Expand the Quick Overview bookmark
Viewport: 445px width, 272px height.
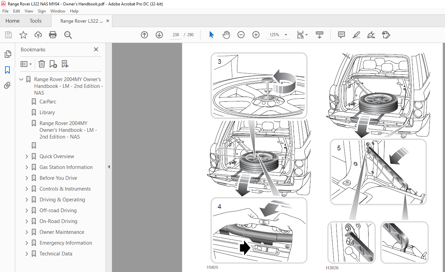(x=27, y=156)
